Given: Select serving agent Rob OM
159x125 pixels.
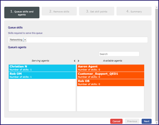Looking at the screenshot, I should pyautogui.click(x=42, y=75).
